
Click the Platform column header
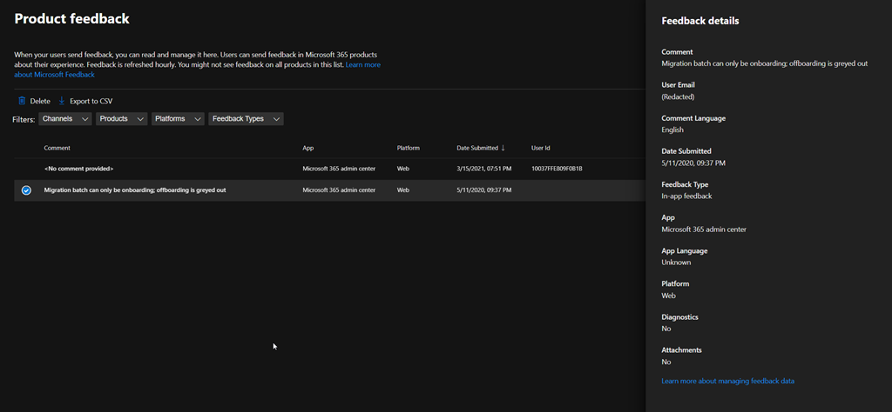coord(408,148)
